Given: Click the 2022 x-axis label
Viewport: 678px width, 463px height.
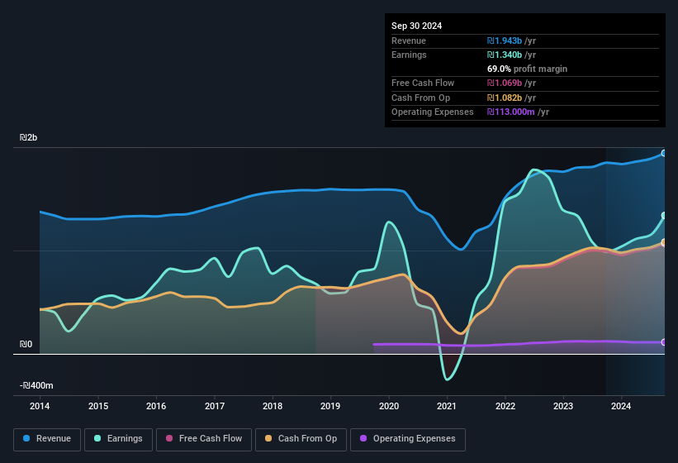Looking at the screenshot, I should coord(505,406).
